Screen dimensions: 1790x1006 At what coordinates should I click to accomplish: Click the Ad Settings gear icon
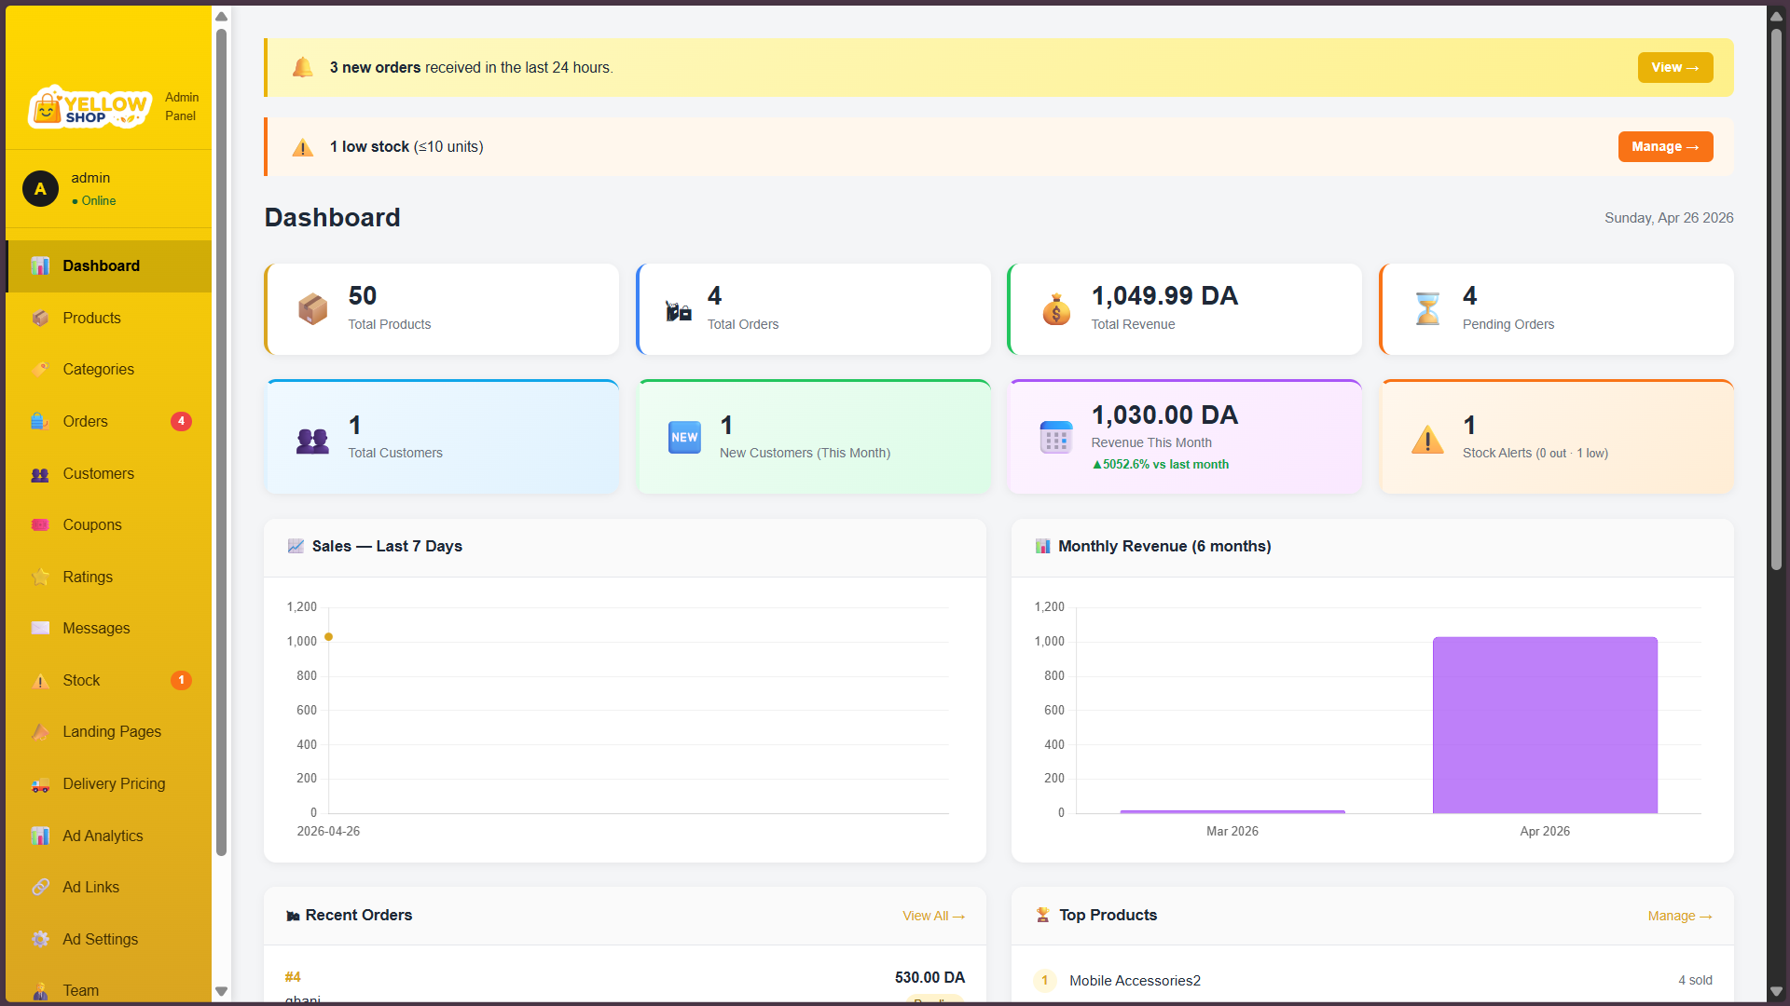[40, 940]
